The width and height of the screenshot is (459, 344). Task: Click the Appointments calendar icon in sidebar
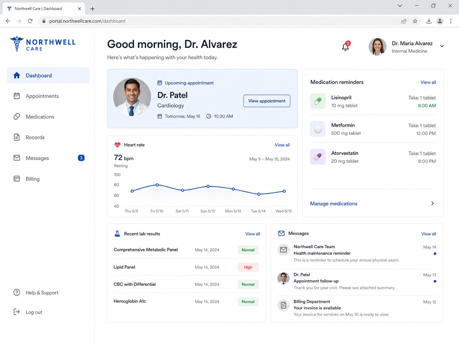(x=17, y=96)
